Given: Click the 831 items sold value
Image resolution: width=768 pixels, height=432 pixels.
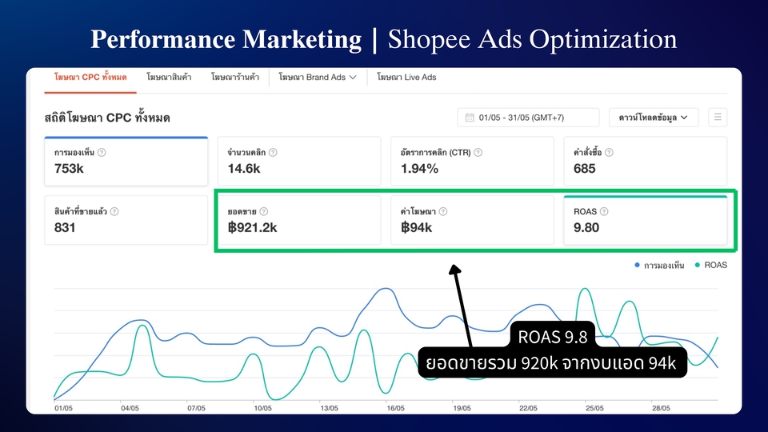Looking at the screenshot, I should point(65,228).
